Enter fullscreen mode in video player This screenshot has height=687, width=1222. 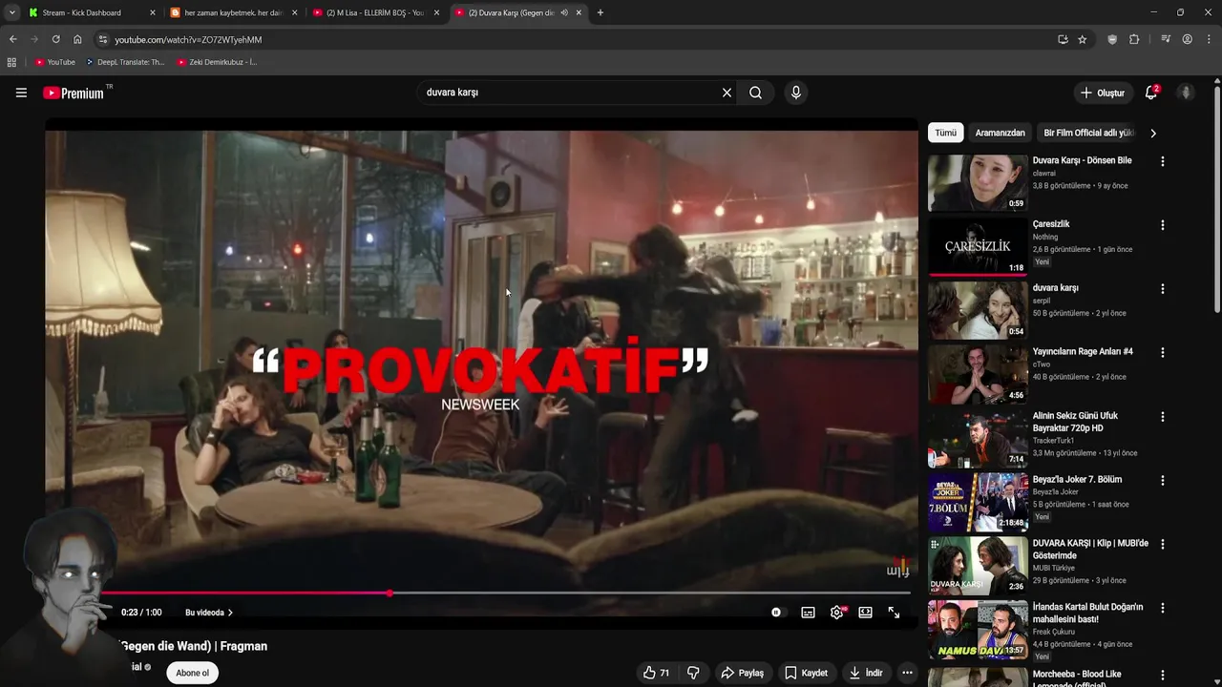coord(894,613)
